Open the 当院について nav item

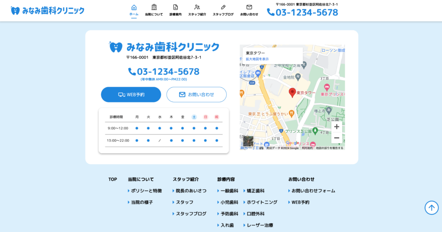[154, 10]
